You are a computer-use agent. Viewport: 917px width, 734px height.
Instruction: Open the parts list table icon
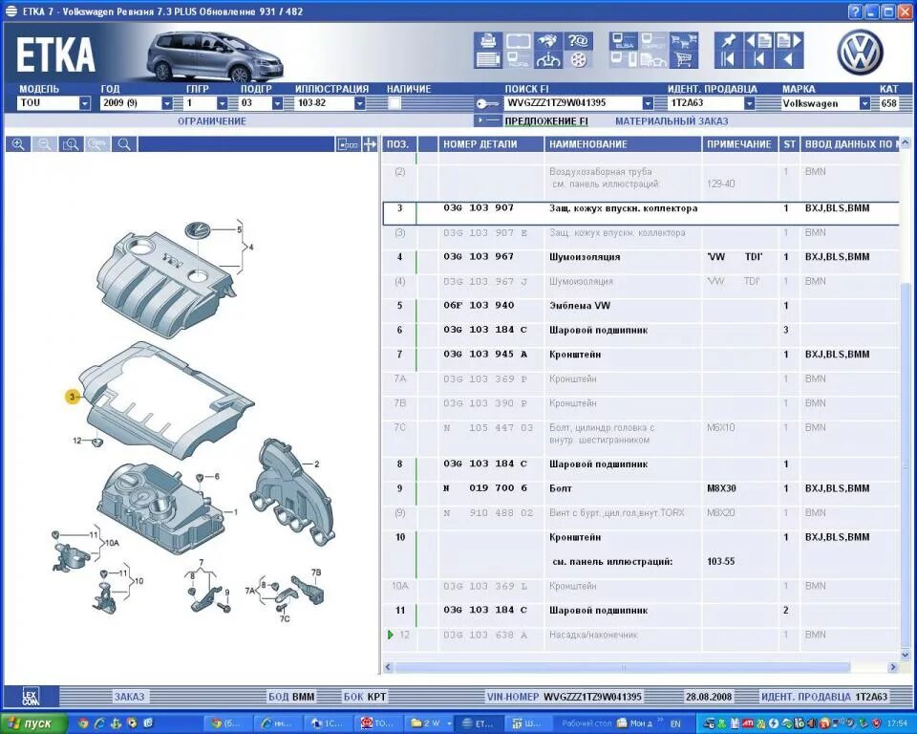click(488, 59)
